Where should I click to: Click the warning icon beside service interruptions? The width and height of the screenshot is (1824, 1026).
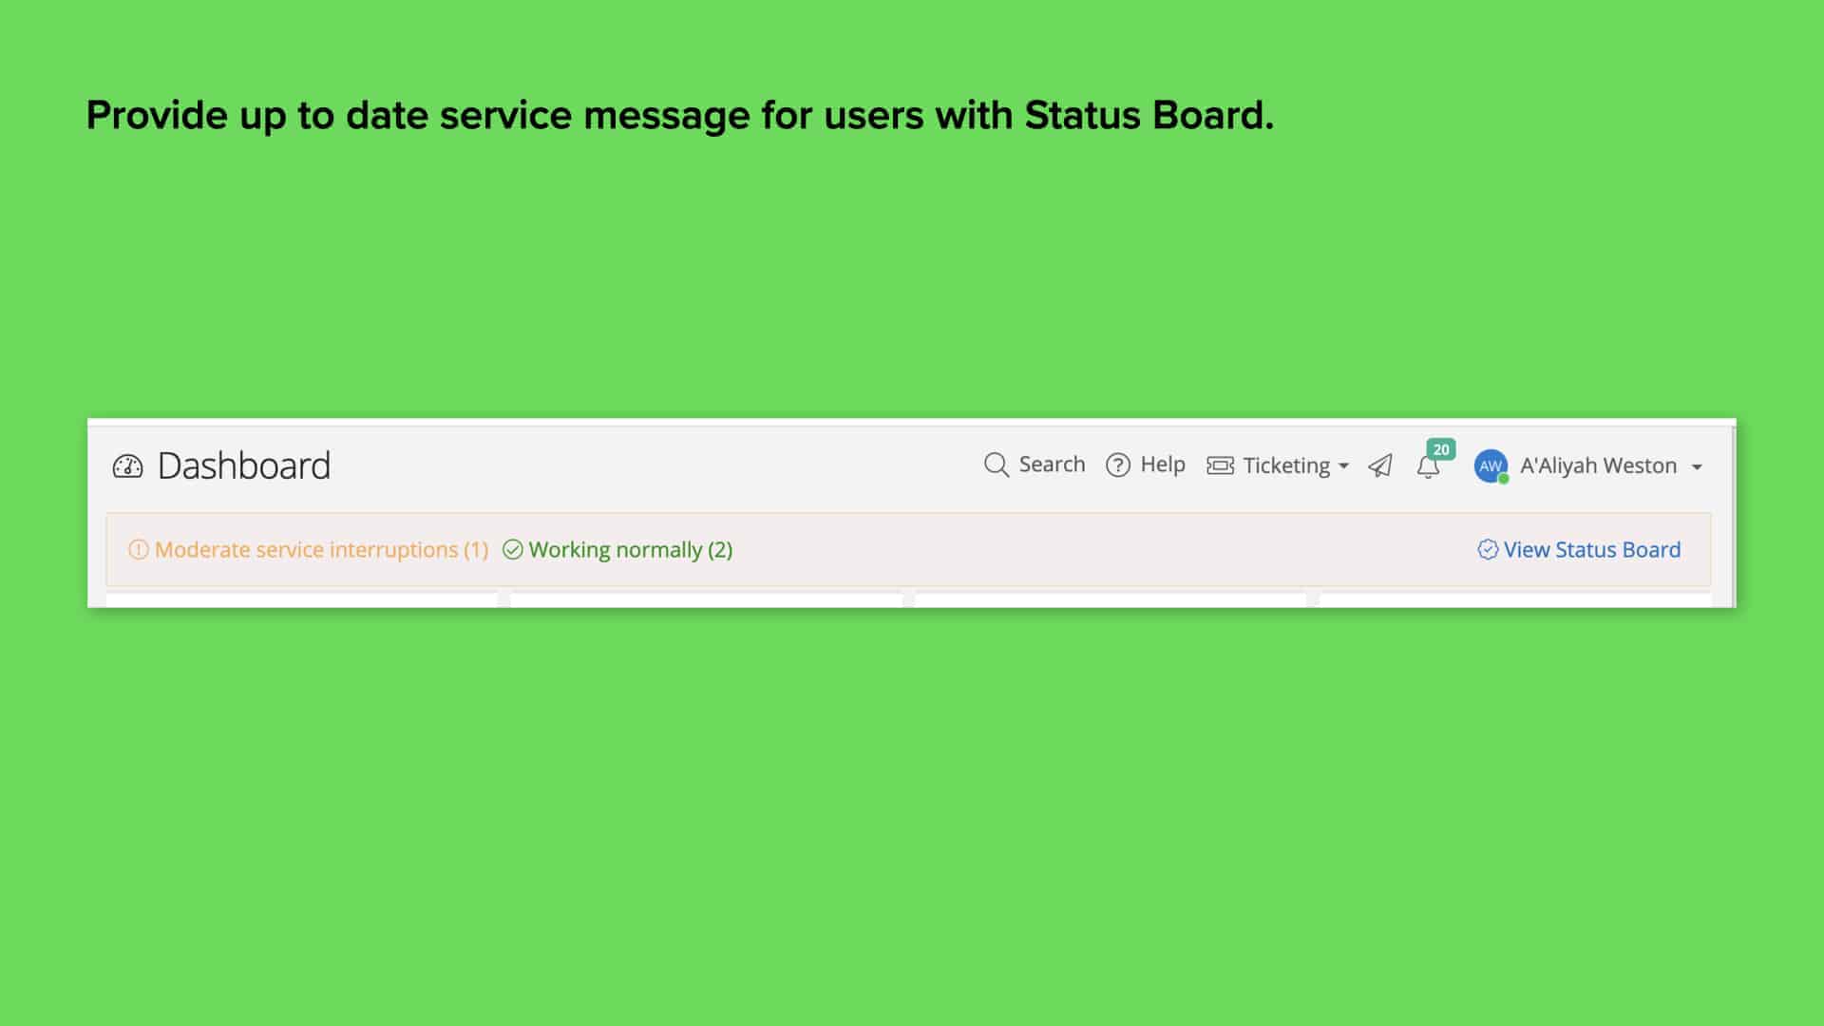click(137, 549)
